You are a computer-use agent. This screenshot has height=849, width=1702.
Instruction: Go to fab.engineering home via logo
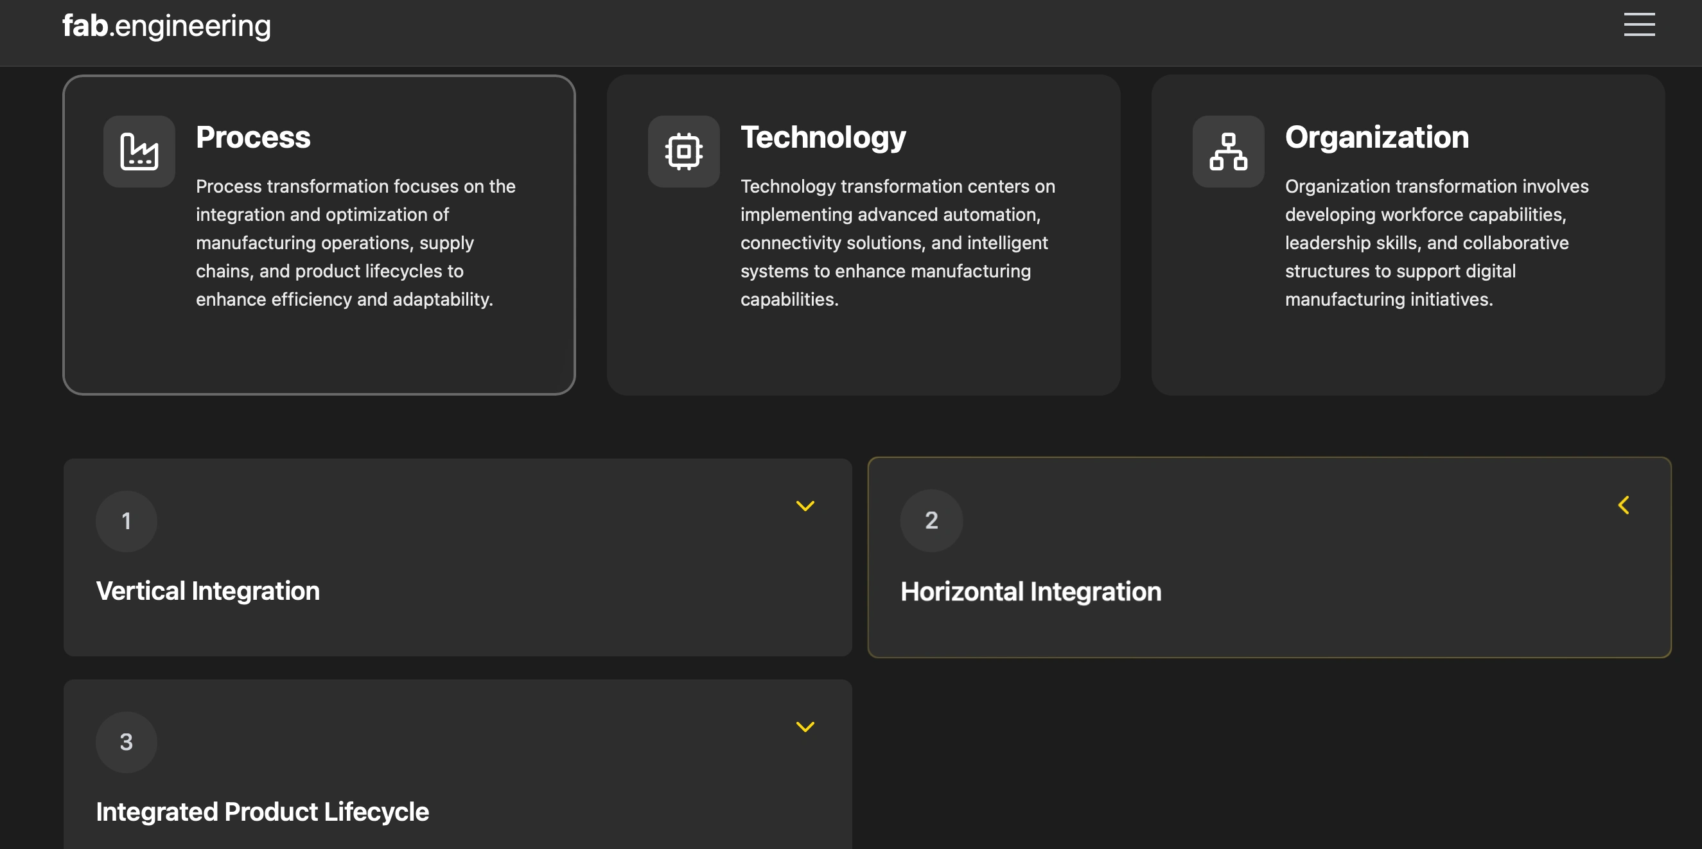point(166,26)
